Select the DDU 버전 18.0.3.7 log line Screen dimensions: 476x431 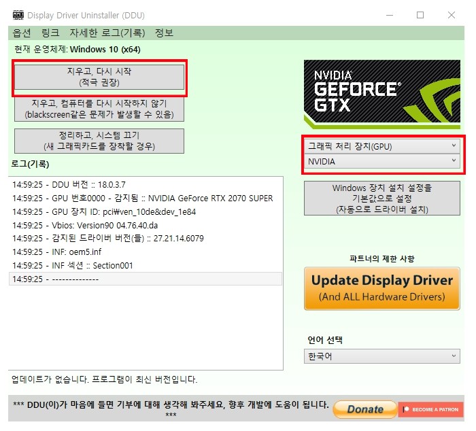coord(146,184)
